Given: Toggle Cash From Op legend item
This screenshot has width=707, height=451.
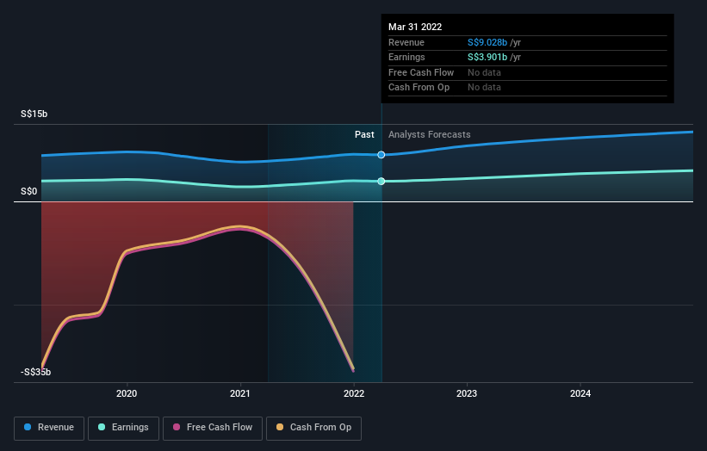Looking at the screenshot, I should click(x=313, y=427).
